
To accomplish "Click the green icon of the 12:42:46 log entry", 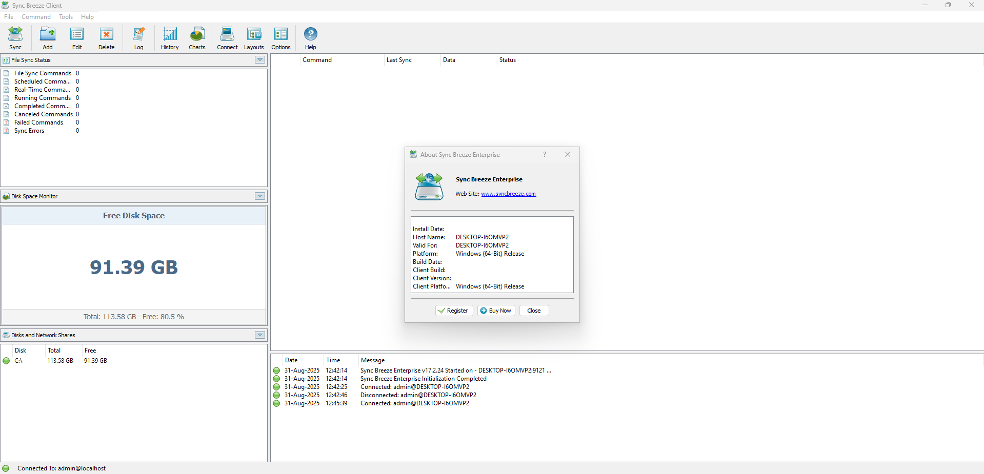I will [276, 395].
